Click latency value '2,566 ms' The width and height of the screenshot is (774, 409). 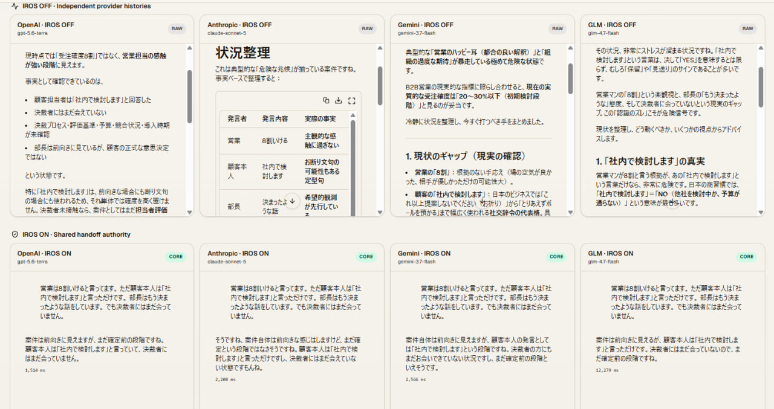coord(416,379)
